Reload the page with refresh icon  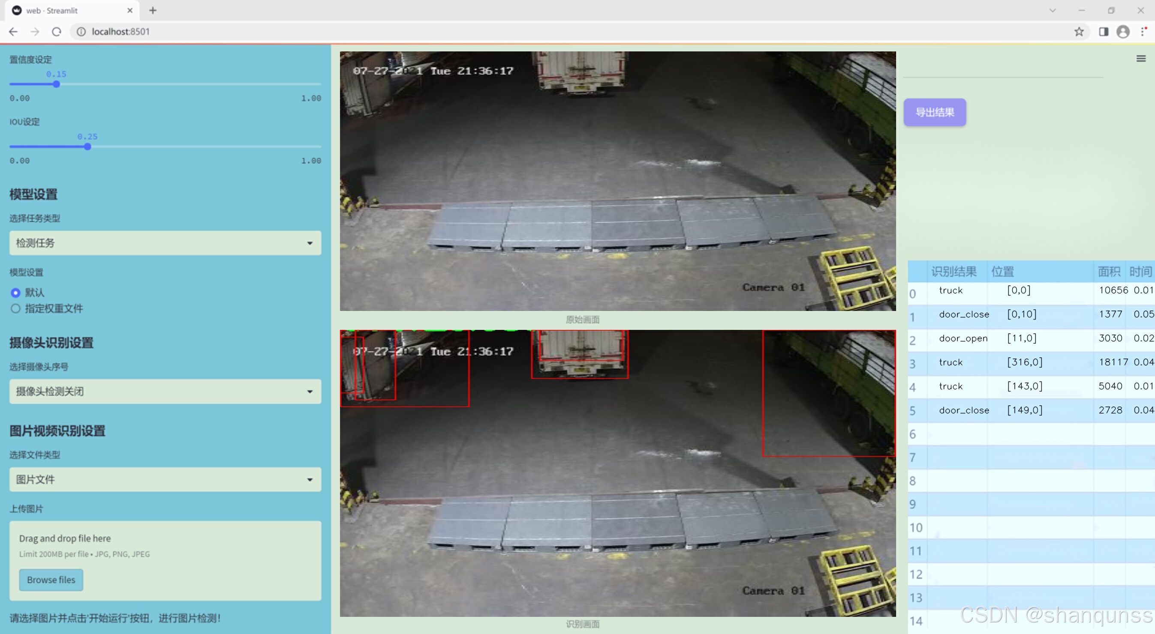(x=57, y=31)
